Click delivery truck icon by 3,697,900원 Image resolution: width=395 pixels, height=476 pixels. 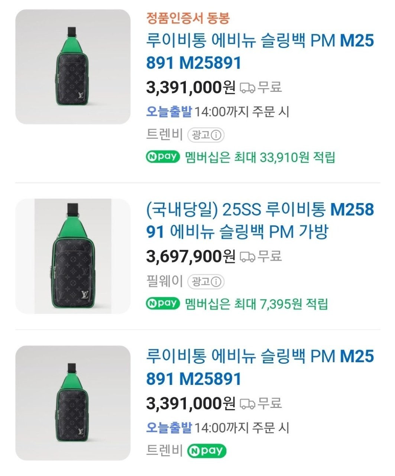coord(247,257)
